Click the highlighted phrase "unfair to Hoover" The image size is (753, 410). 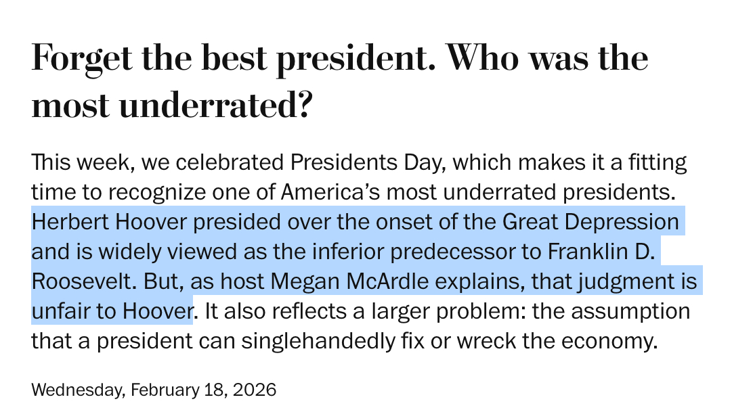[x=112, y=311]
